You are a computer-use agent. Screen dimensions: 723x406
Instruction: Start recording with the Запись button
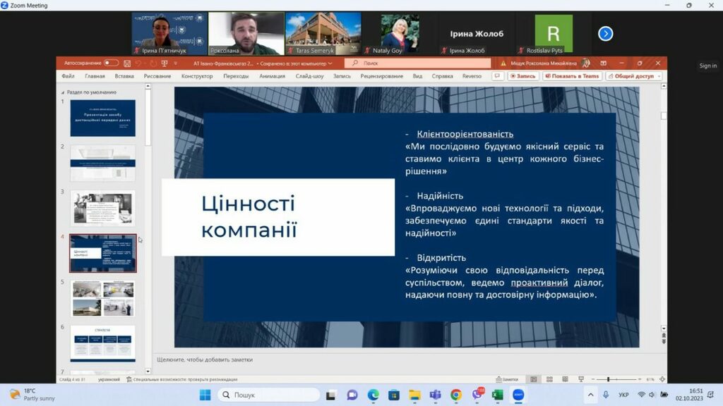524,76
